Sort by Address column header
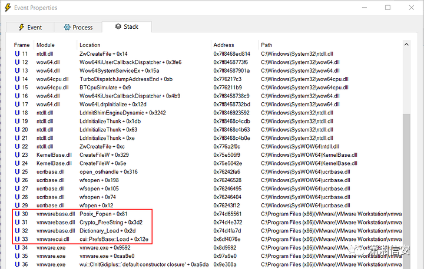Image resolution: width=424 pixels, height=269 pixels. pos(224,45)
